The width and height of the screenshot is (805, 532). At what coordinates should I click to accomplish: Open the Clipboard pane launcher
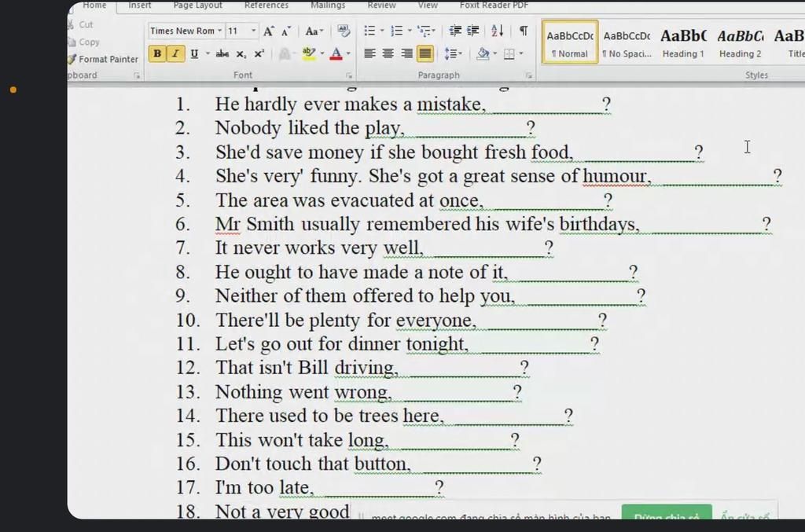point(137,75)
